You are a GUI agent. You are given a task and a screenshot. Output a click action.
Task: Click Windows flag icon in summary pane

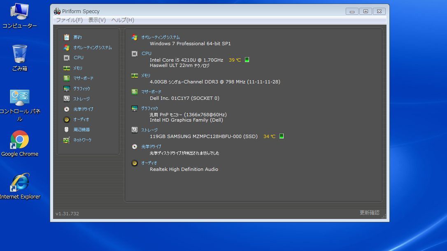(x=135, y=37)
